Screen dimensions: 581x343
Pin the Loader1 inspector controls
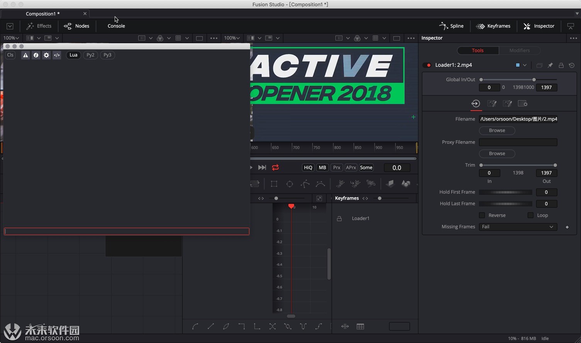[x=550, y=65]
